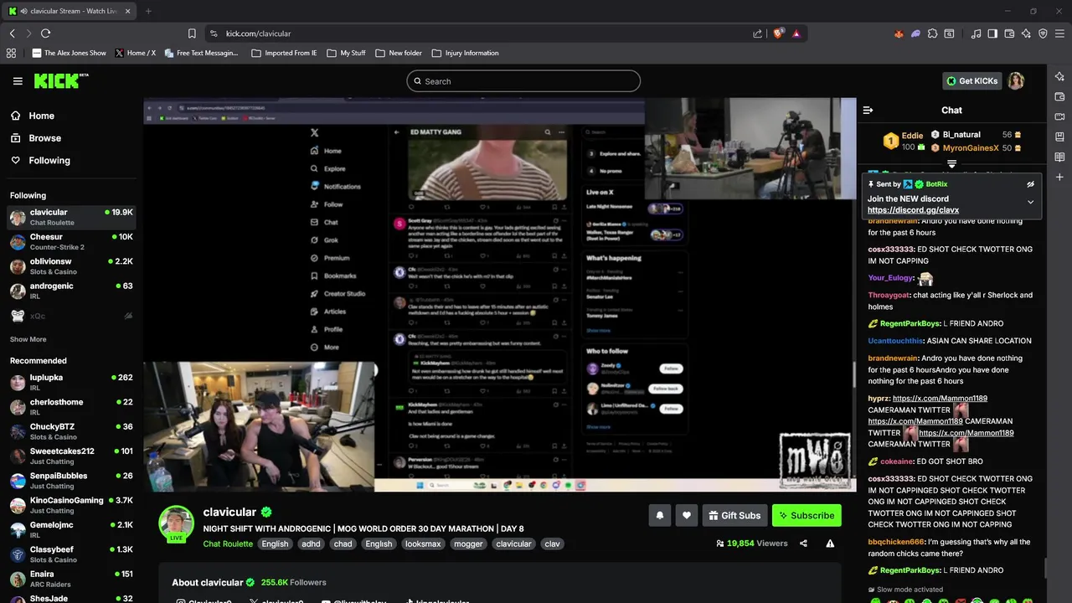Screen dimensions: 1072x603
Task: Click the chat scrollbar
Action: point(1044,569)
